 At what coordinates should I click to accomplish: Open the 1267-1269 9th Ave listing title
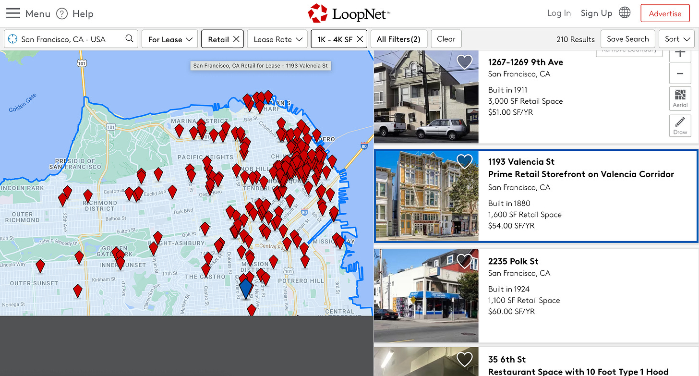tap(525, 62)
